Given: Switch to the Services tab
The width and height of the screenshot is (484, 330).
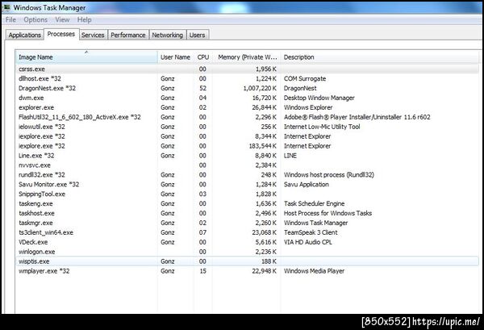Looking at the screenshot, I should click(93, 35).
